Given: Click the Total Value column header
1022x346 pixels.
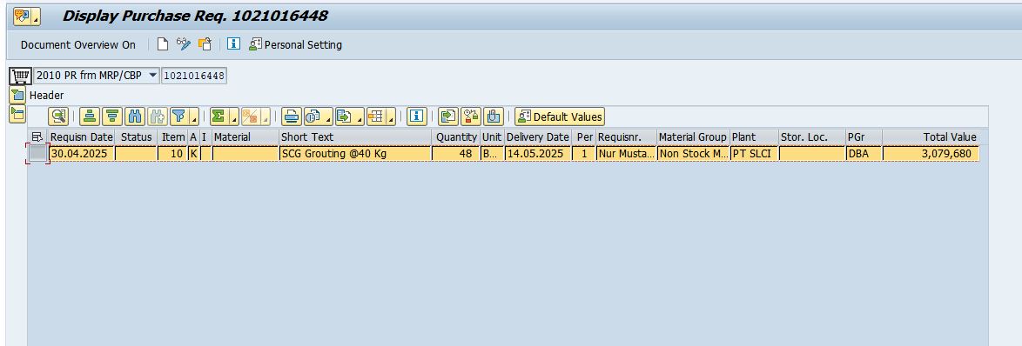Looking at the screenshot, I should (x=931, y=136).
